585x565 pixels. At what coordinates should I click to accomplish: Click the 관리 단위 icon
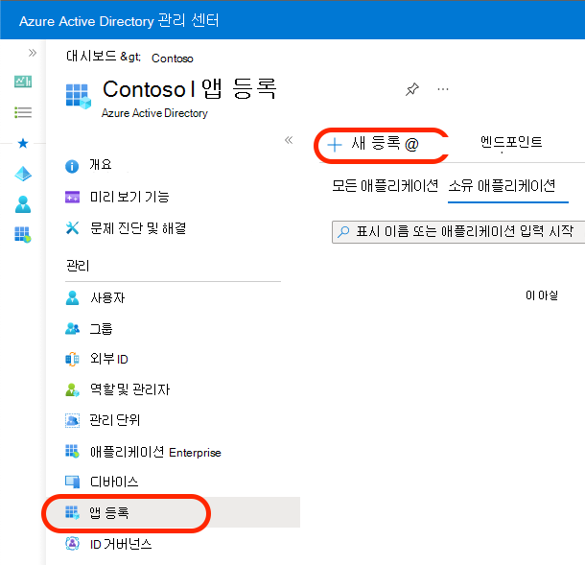coord(72,420)
